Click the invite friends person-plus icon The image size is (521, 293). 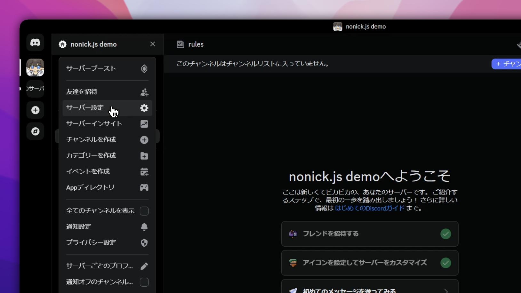pyautogui.click(x=144, y=92)
